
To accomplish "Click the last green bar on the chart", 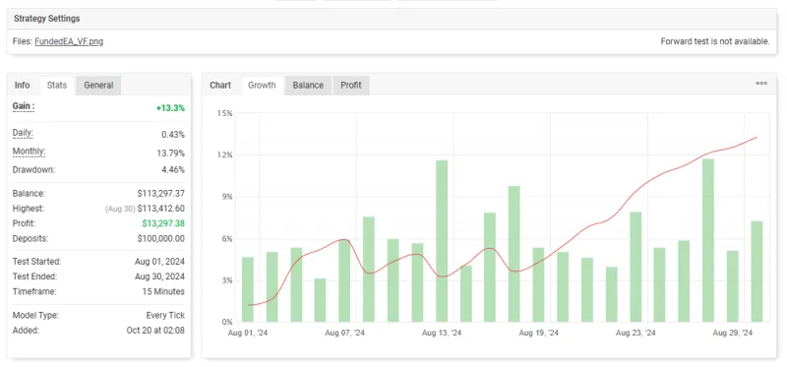I will point(757,272).
